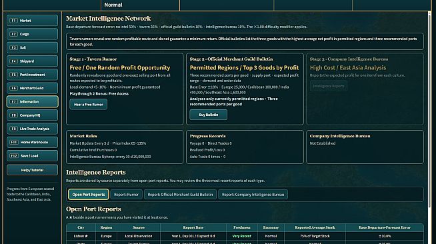Image resolution: width=436 pixels, height=244 pixels.
Task: Click the Stage 1 · Tavern Rumor title
Action: (x=93, y=59)
